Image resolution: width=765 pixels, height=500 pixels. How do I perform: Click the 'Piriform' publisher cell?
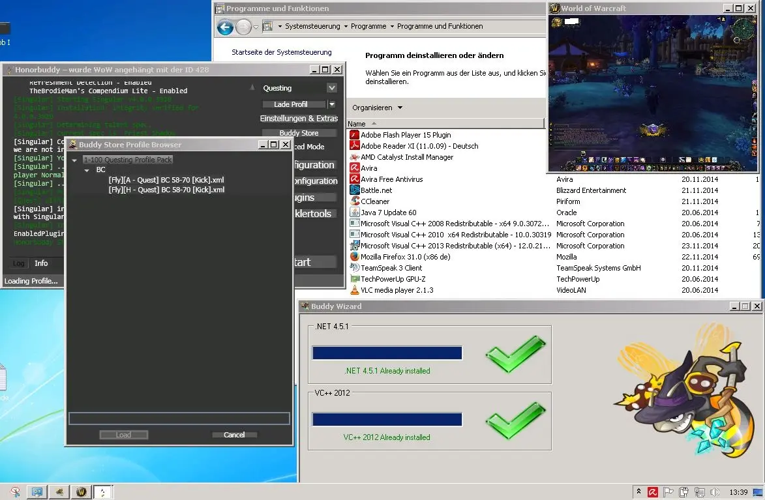569,201
